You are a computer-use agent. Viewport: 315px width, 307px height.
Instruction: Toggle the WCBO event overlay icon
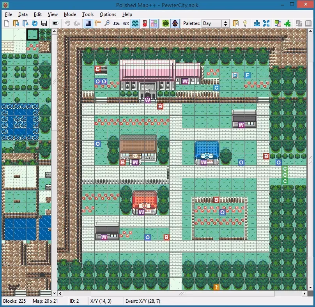(x=154, y=23)
